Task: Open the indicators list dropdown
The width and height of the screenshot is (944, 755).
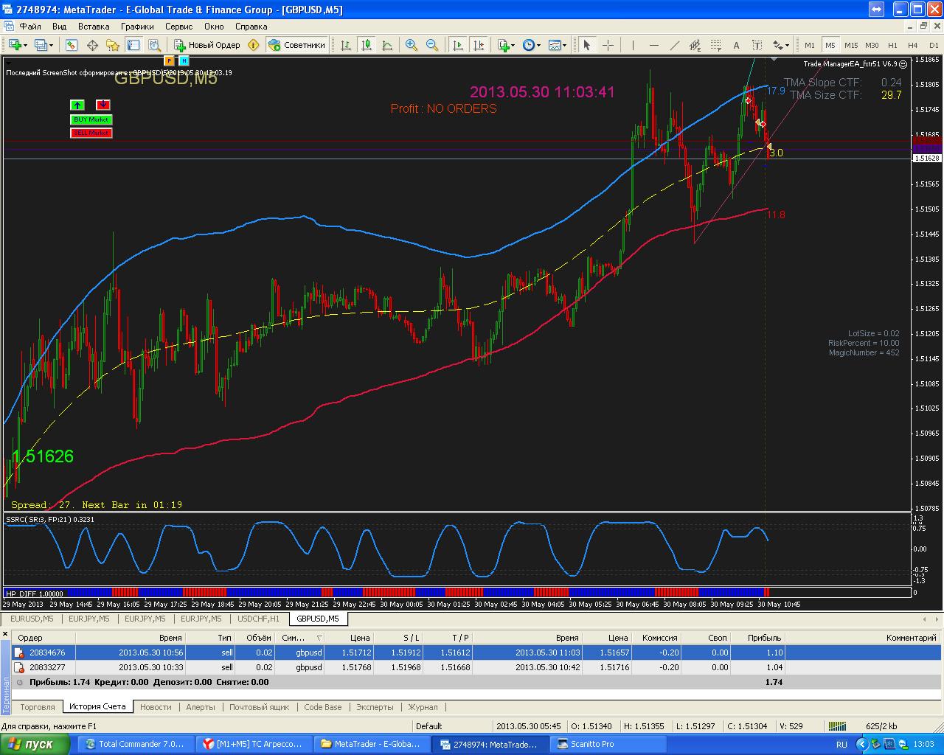Action: [x=506, y=45]
